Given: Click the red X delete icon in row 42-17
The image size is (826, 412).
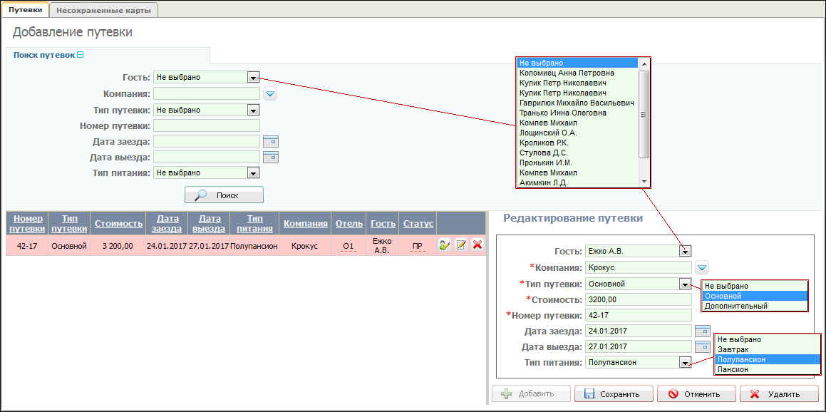Looking at the screenshot, I should click(x=477, y=245).
